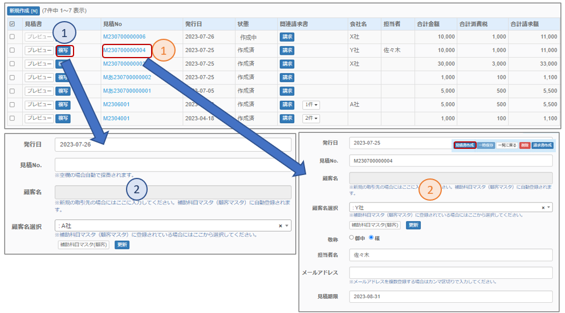Click 複写 button for row M2304001
This screenshot has width=565, height=313.
[63, 118]
